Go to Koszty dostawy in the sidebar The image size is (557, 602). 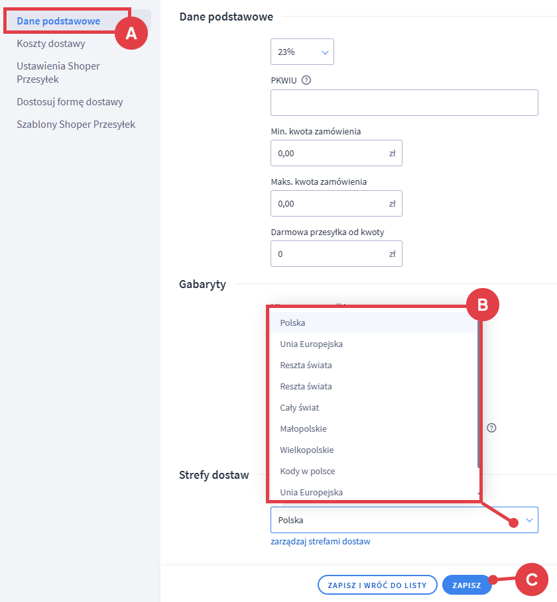[x=51, y=44]
